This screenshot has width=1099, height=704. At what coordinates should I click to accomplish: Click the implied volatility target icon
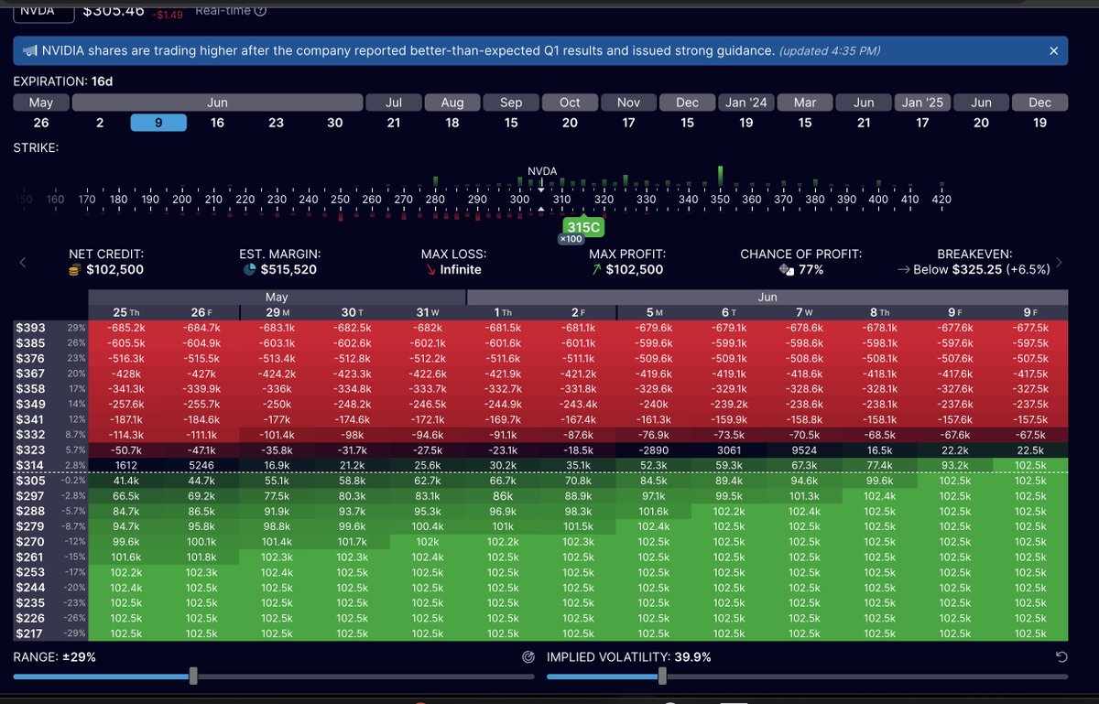tap(528, 657)
